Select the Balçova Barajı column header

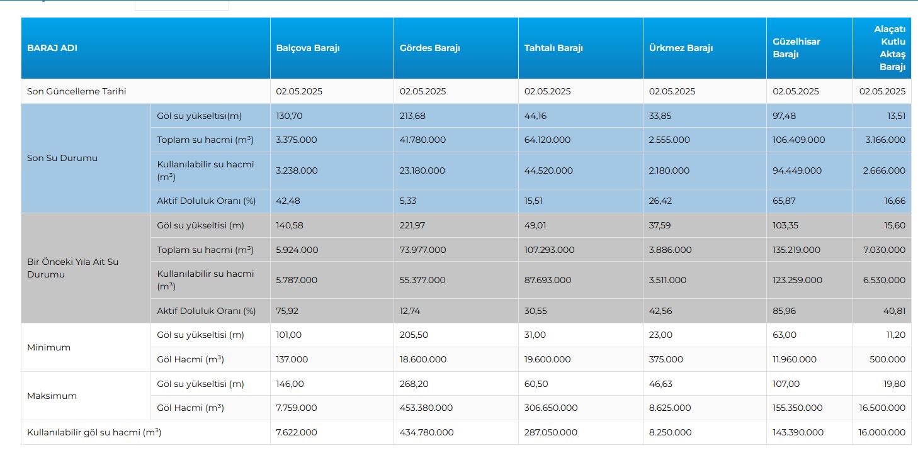click(x=308, y=48)
